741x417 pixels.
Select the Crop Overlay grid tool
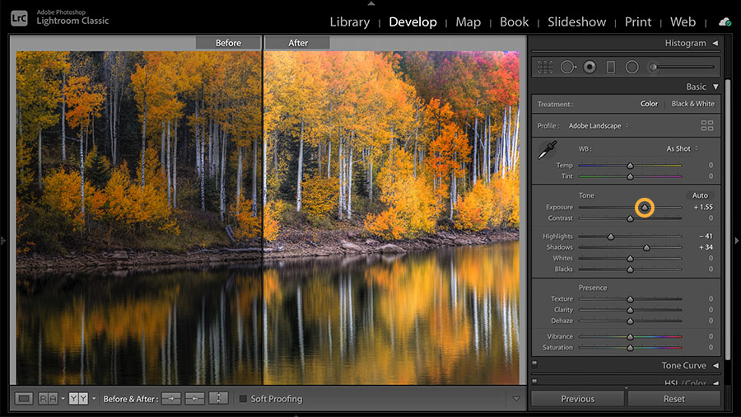[x=545, y=67]
